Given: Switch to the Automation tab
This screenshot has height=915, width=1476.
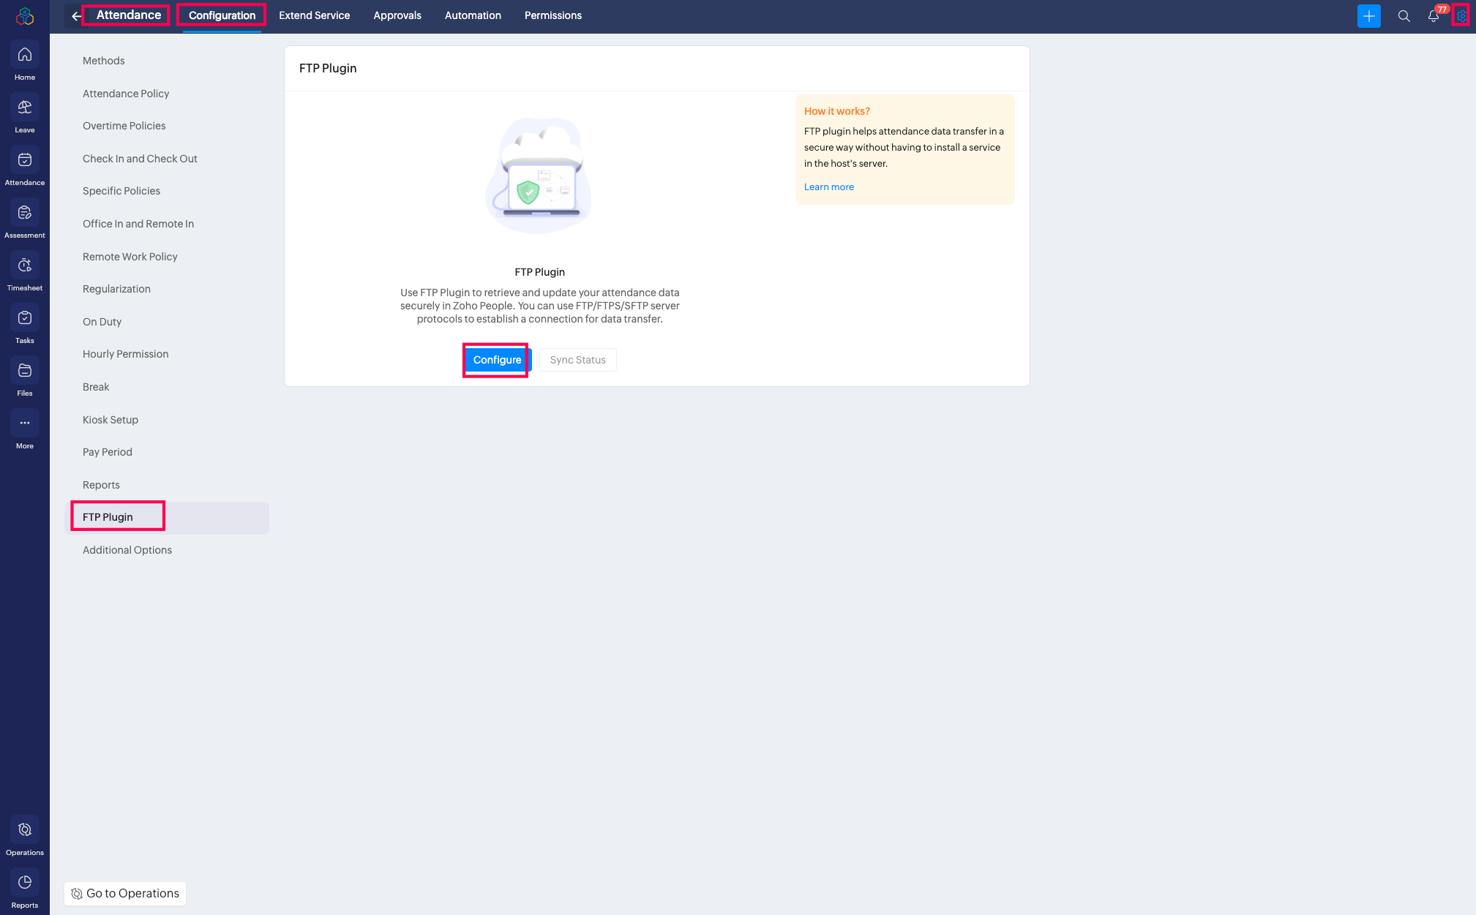Looking at the screenshot, I should point(473,15).
